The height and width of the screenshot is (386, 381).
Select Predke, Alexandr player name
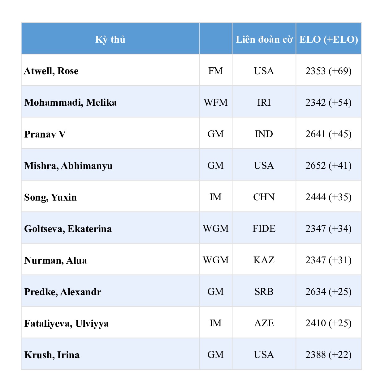tap(63, 292)
